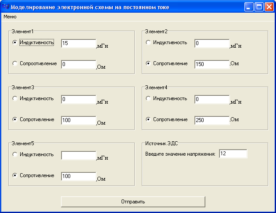Image resolution: width=276 pixels, height=213 pixels.
Task: Maximize the simulation window
Action: click(x=259, y=7)
